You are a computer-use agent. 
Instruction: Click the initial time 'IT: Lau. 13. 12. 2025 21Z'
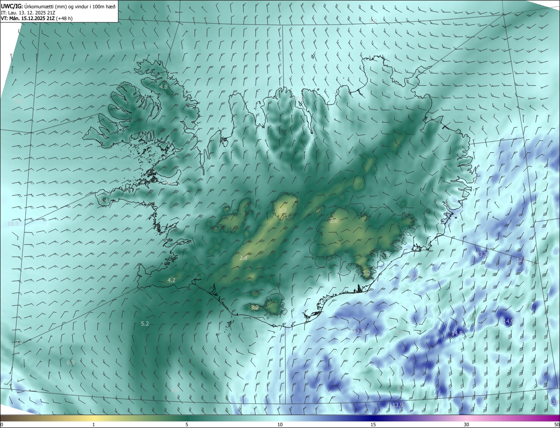[28, 12]
